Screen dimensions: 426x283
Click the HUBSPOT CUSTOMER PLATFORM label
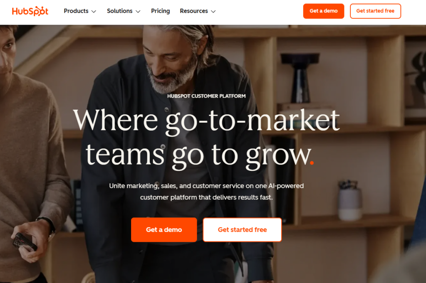tap(206, 96)
